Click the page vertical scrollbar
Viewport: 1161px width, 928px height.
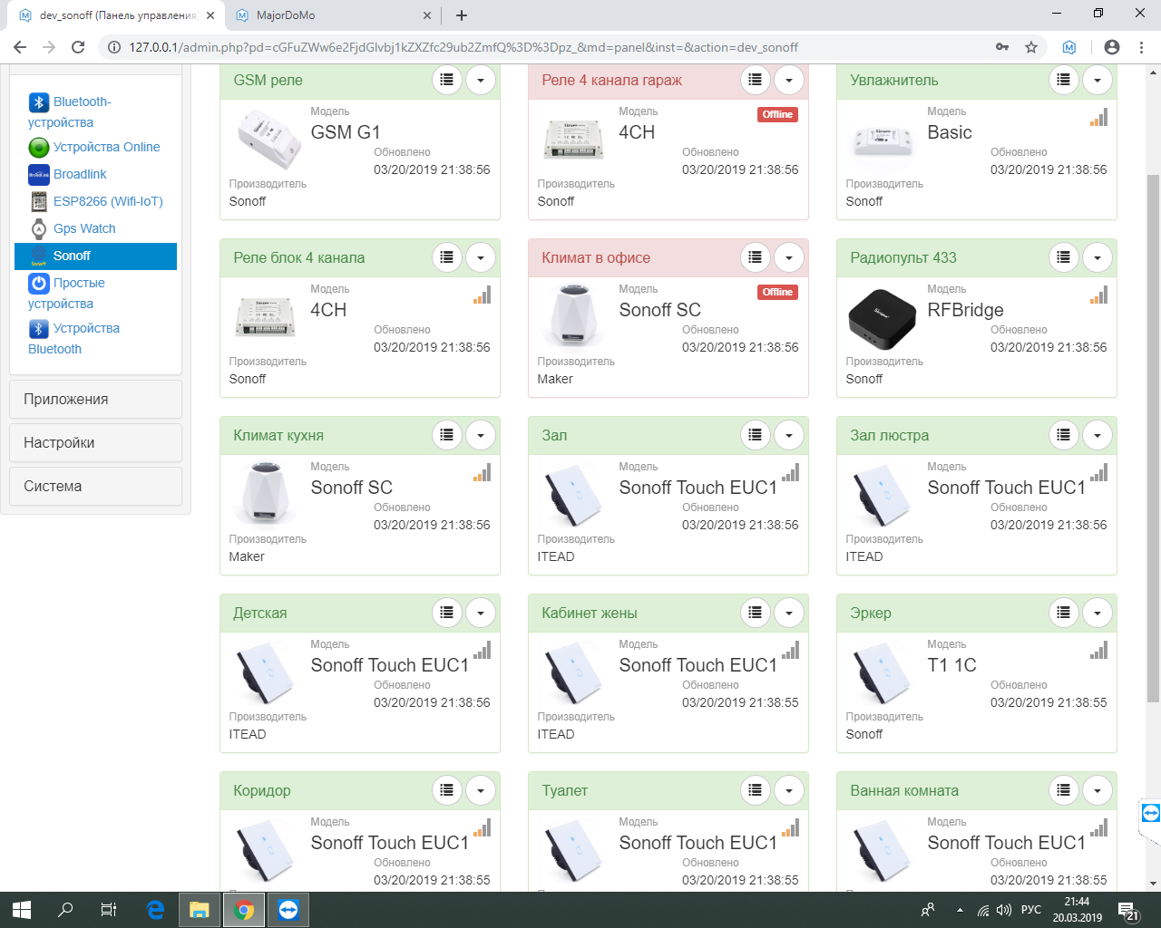1153,437
